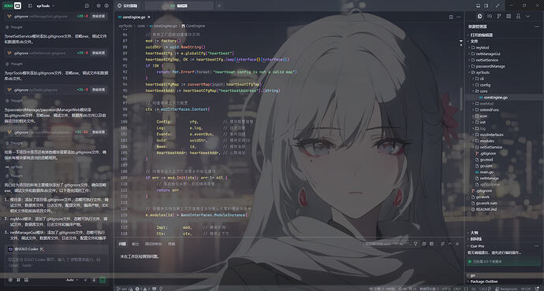Maximize bottom panel with up chevron
This screenshot has height=291, width=544.
[450, 244]
